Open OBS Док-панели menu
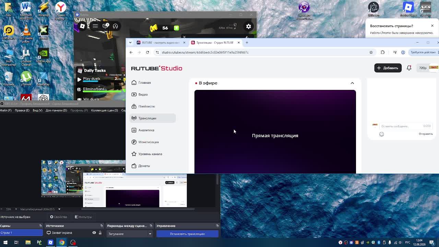The width and height of the screenshot is (439, 247). [56, 110]
